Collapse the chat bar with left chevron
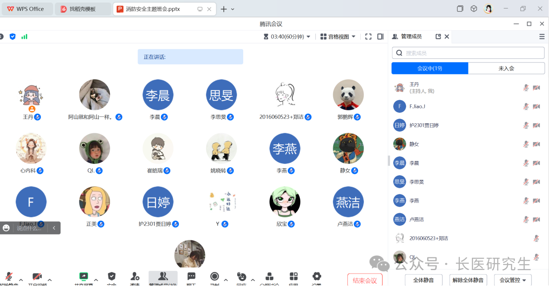Image resolution: width=549 pixels, height=286 pixels. tap(54, 228)
